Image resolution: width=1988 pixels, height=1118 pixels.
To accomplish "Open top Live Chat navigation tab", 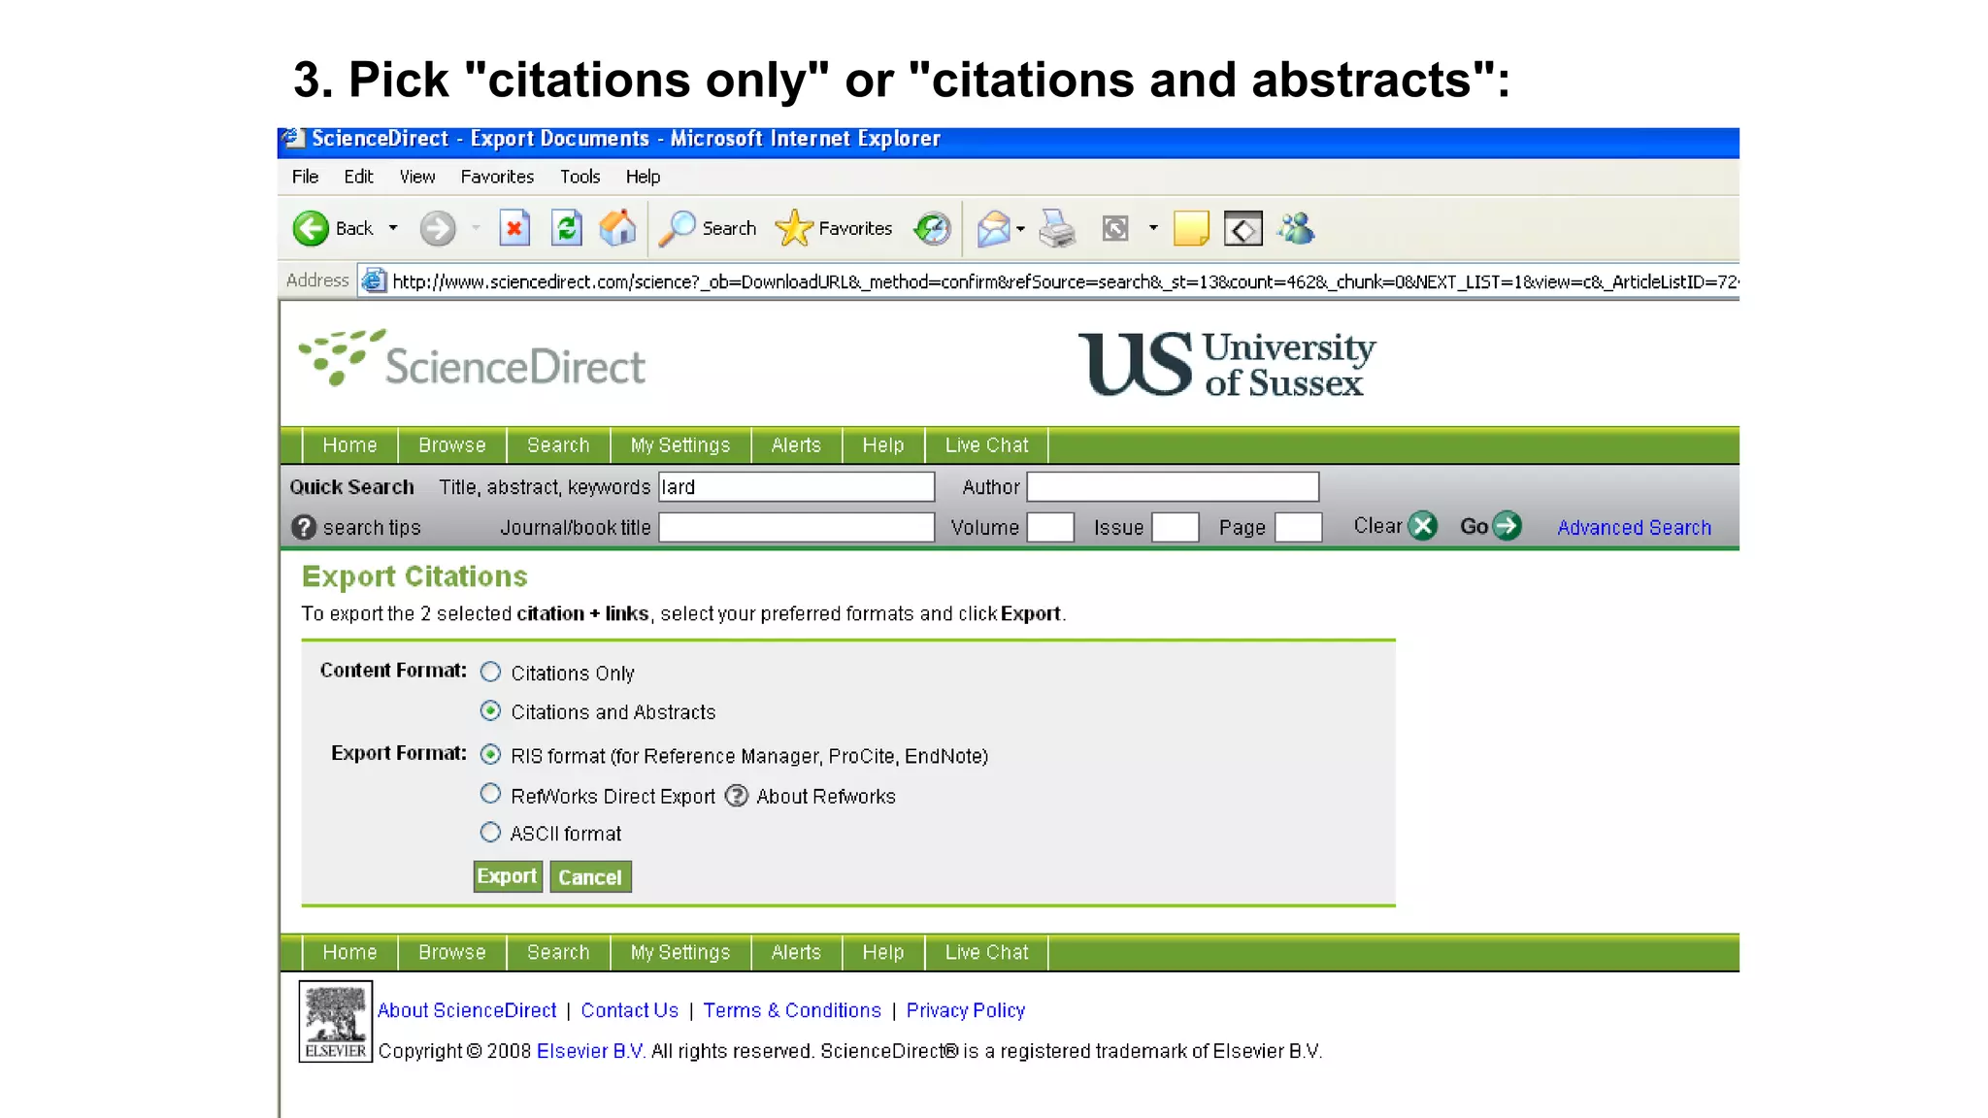I will [x=986, y=445].
